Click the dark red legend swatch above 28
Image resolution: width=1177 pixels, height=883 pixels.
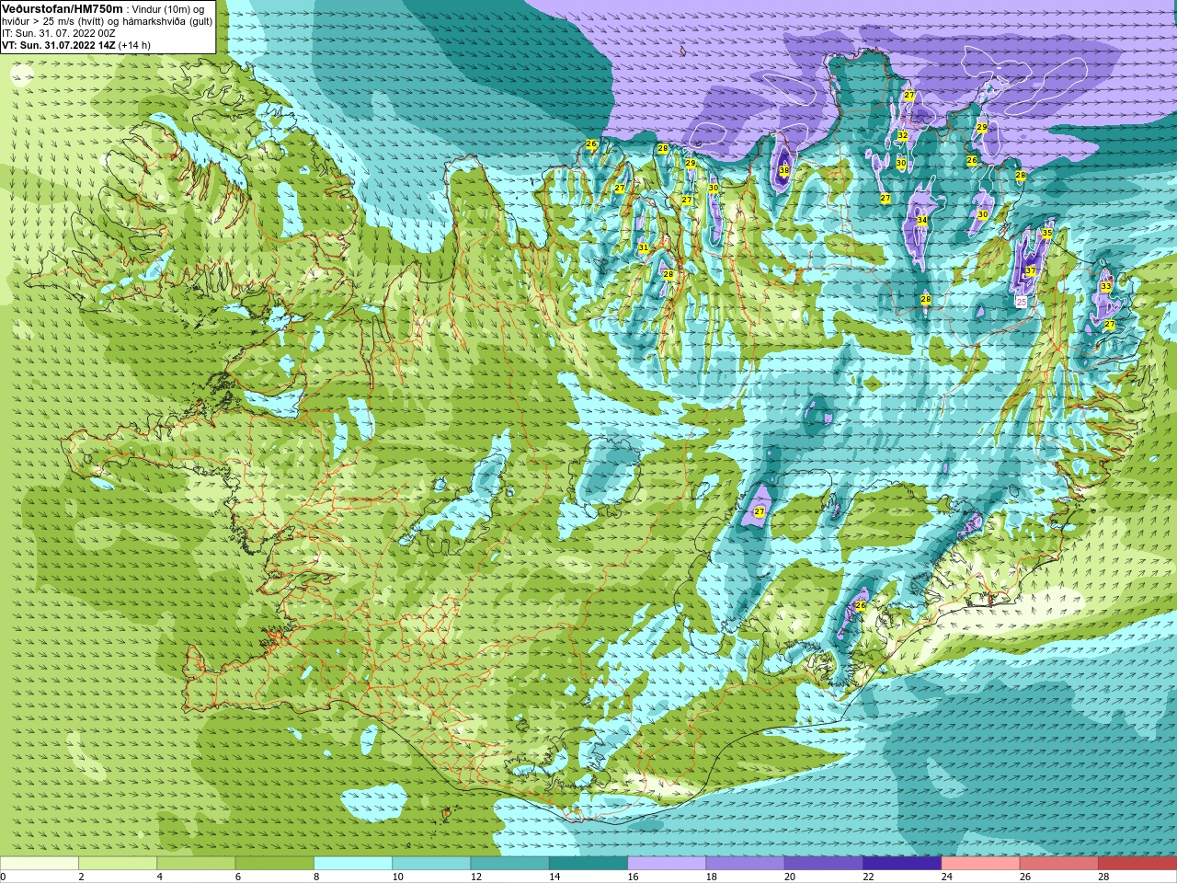1137,864
